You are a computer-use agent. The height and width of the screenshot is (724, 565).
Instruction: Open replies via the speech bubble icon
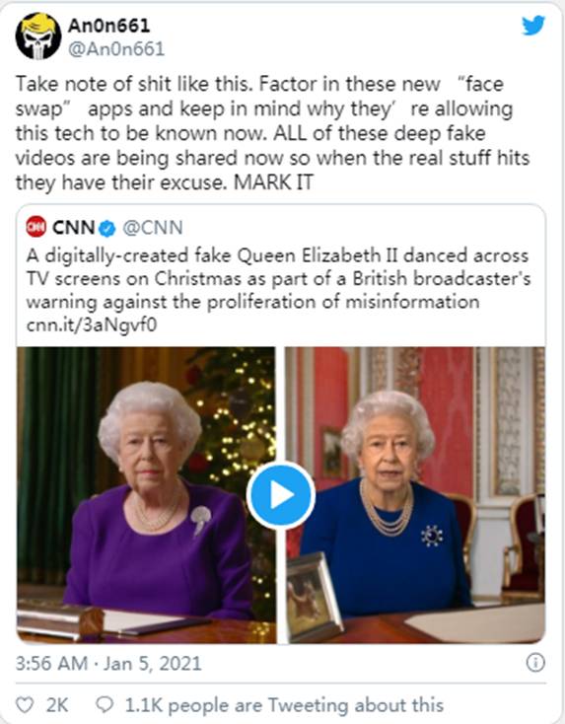point(105,705)
